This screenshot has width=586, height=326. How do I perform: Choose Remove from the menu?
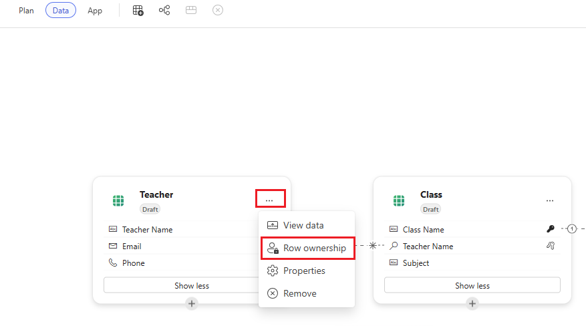pyautogui.click(x=307, y=293)
